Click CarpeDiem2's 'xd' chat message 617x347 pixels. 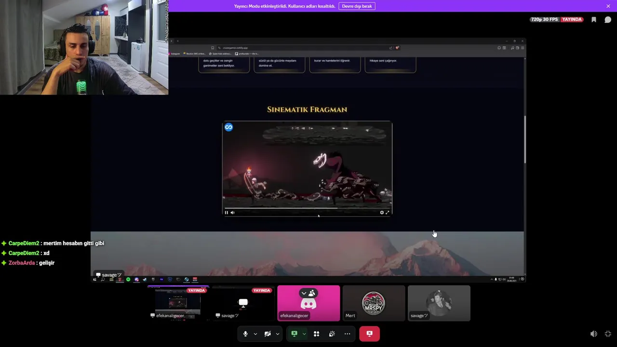click(x=46, y=253)
